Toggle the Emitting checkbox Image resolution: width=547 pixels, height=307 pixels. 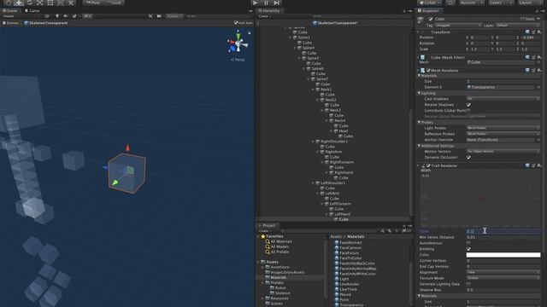(x=468, y=249)
